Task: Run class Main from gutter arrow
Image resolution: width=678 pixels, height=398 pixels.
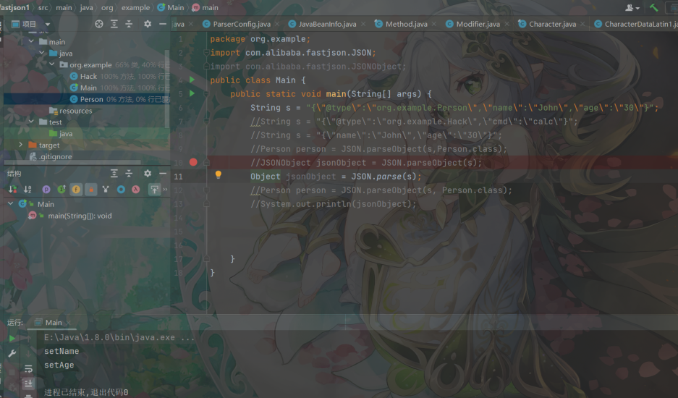Action: click(x=192, y=80)
